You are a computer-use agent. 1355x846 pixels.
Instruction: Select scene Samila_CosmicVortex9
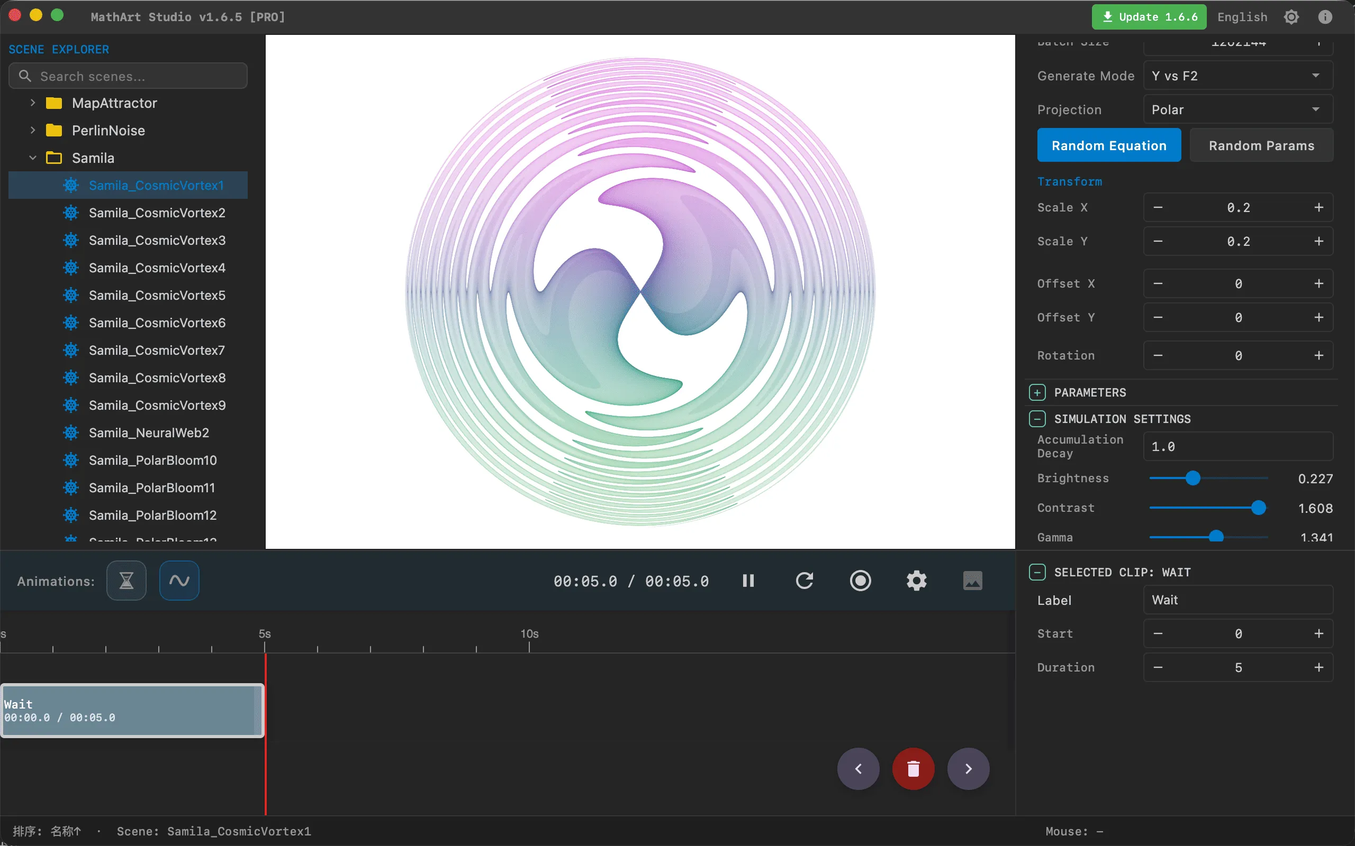tap(128, 405)
